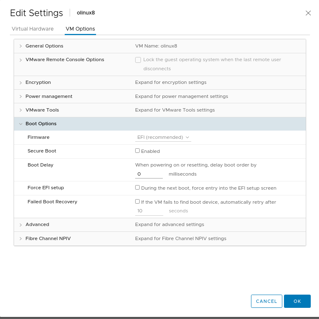Open the Firmware EFI dropdown
The height and width of the screenshot is (319, 319).
163,137
